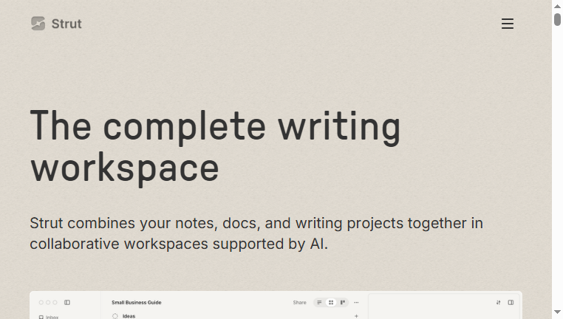Click the Share button in preview
The image size is (563, 319).
pyautogui.click(x=299, y=303)
